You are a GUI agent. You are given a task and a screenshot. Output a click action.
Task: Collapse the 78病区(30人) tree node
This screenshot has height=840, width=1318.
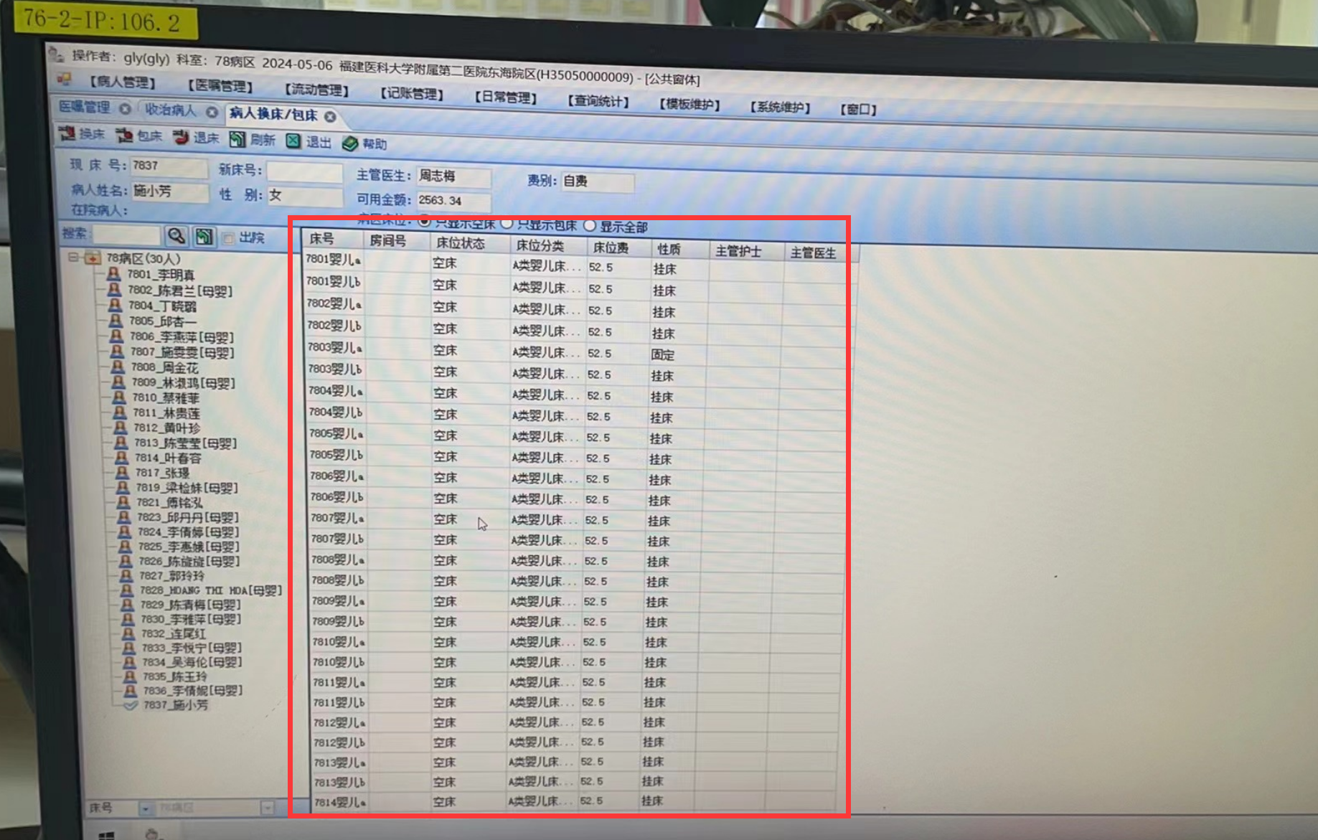coord(73,257)
